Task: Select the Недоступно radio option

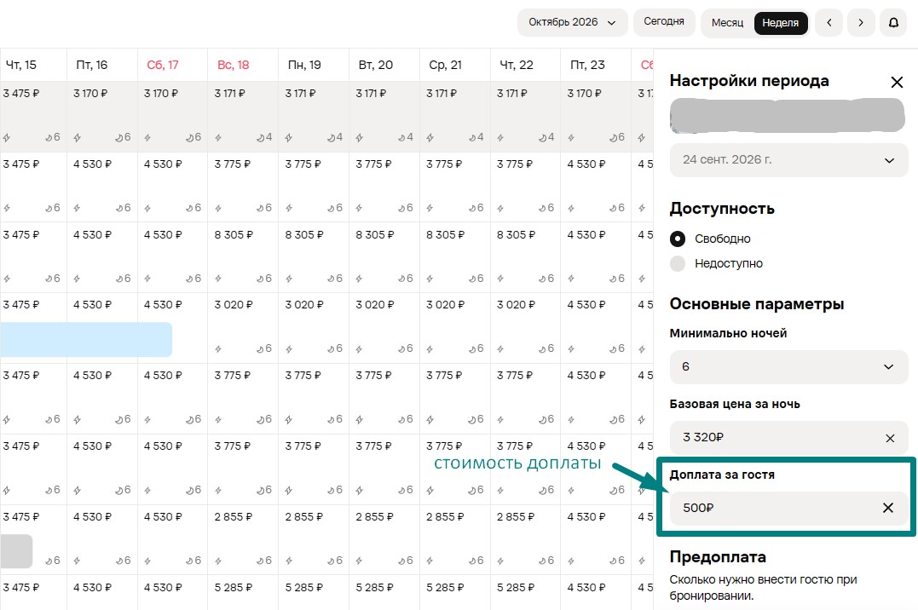Action: 678,263
